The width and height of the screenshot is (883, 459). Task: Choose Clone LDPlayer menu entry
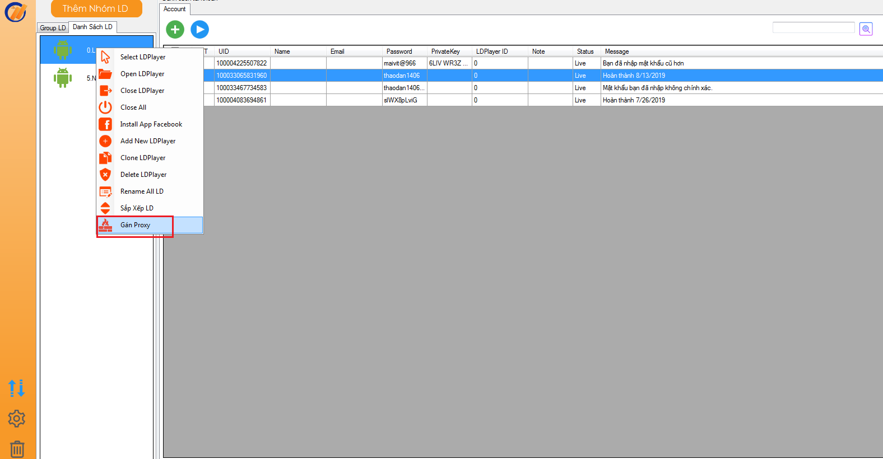[x=150, y=158]
